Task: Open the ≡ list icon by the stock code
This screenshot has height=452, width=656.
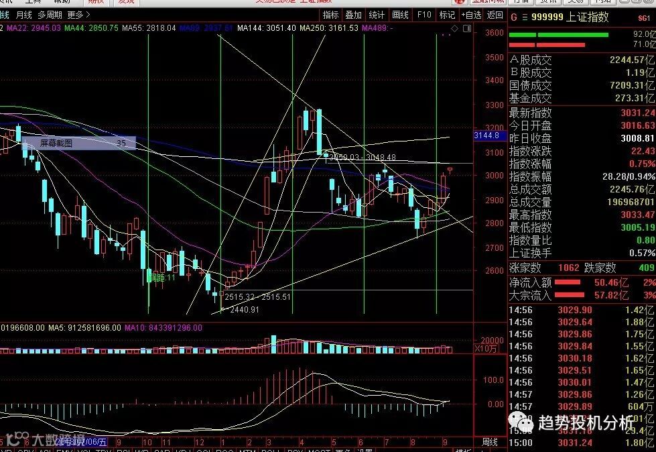Action: coord(524,17)
